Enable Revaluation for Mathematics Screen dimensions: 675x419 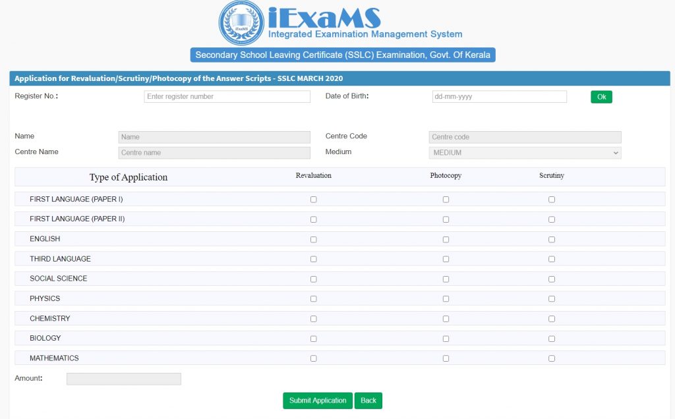click(x=313, y=358)
